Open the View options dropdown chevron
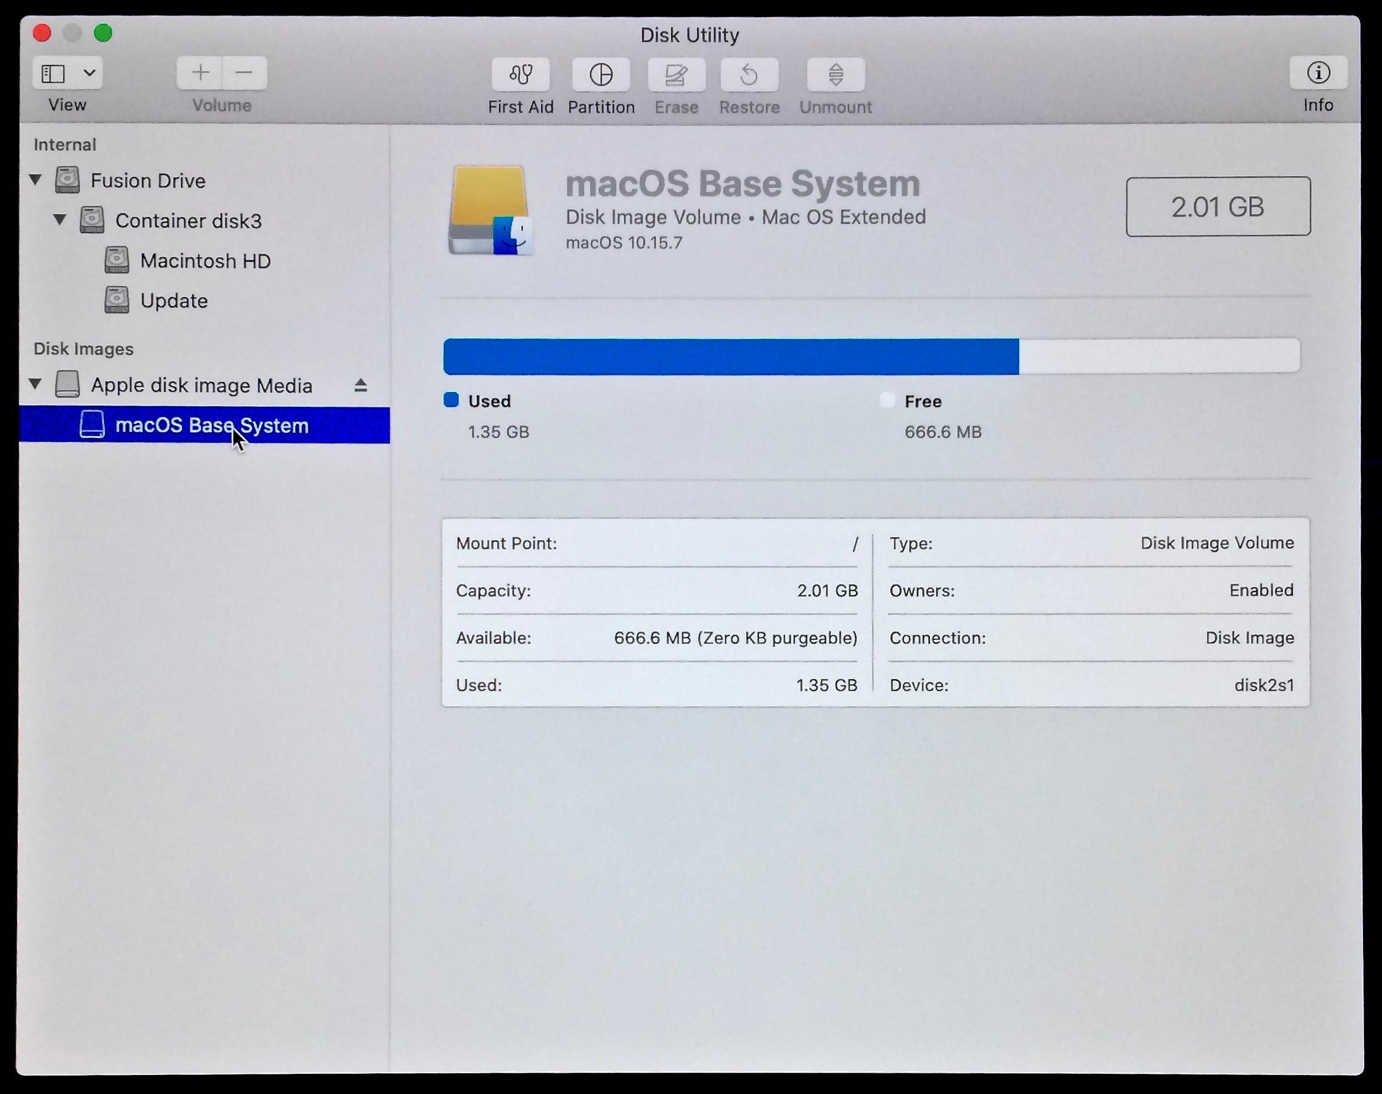This screenshot has height=1094, width=1382. 90,74
